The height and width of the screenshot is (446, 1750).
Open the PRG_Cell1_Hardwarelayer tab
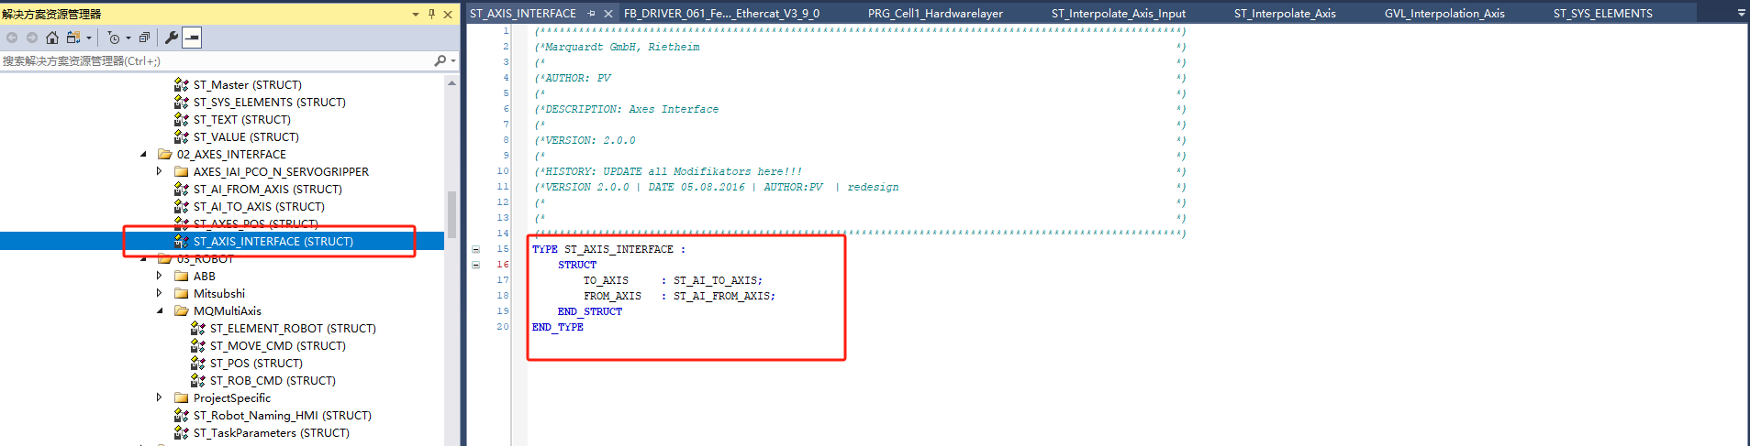coord(935,14)
